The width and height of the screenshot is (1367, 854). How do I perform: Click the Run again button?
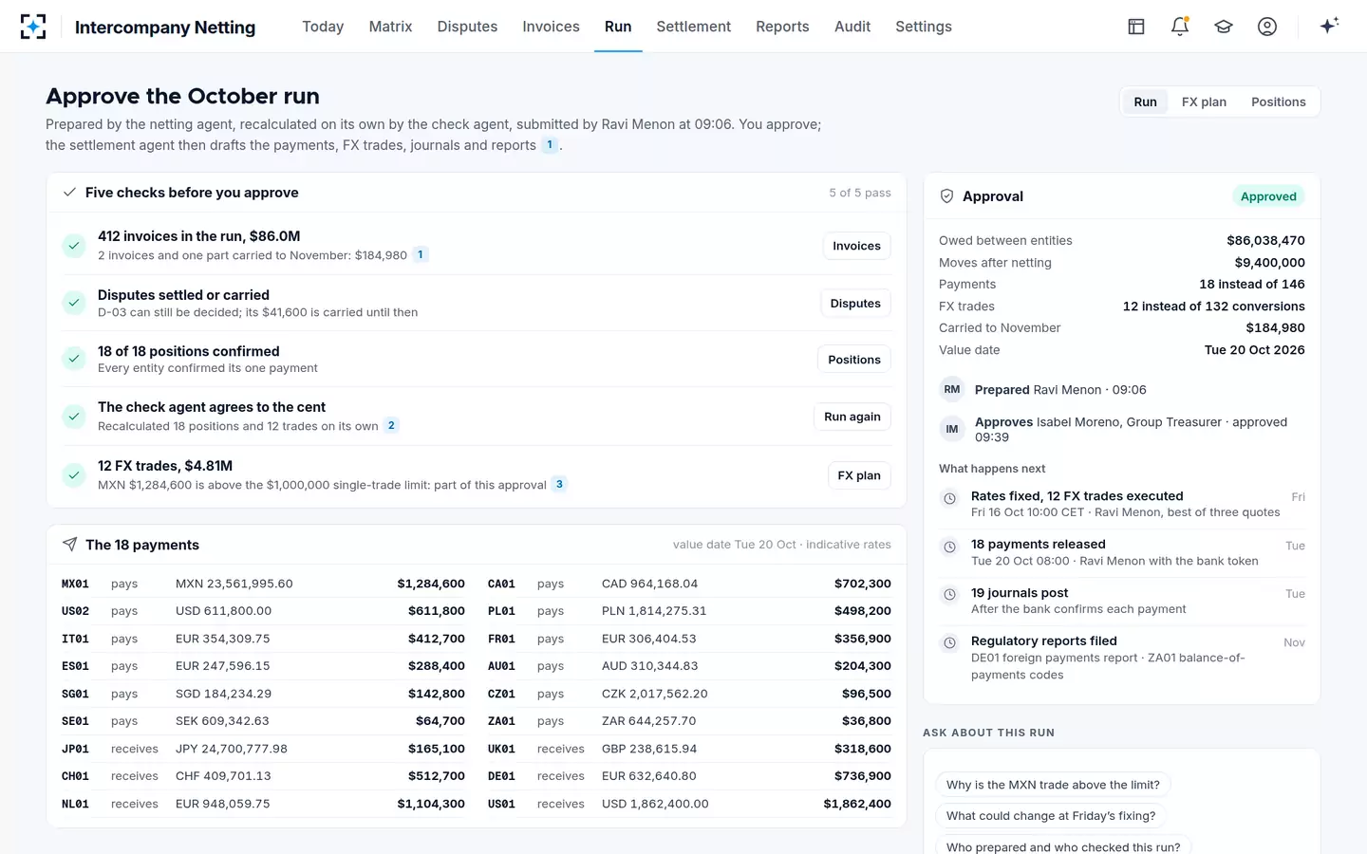(x=852, y=417)
